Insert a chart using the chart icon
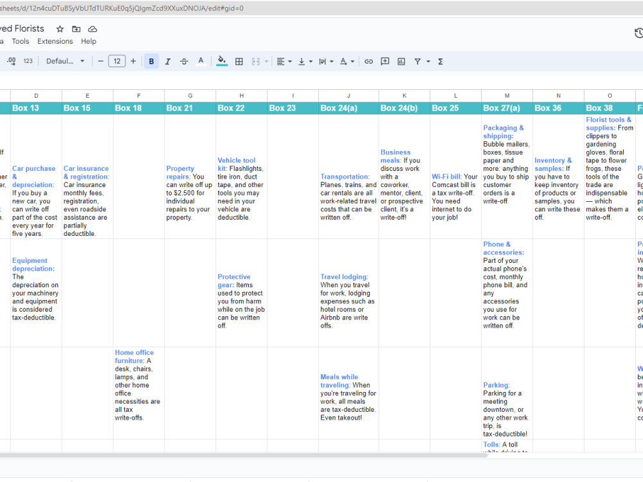Image resolution: width=643 pixels, height=482 pixels. point(401,61)
